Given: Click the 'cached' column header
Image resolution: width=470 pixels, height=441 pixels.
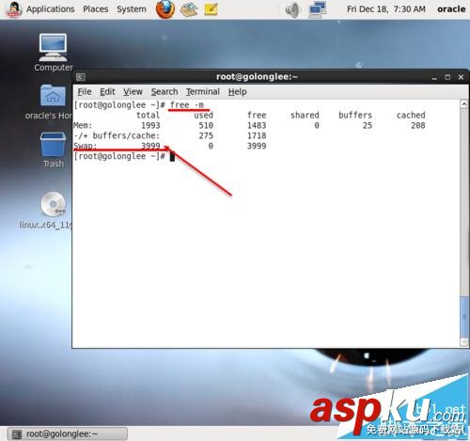Looking at the screenshot, I should tap(411, 116).
